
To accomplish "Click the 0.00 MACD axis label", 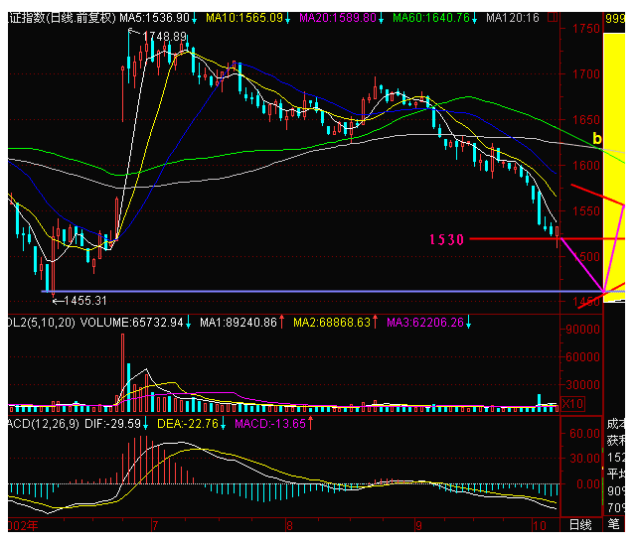I will 588,484.
